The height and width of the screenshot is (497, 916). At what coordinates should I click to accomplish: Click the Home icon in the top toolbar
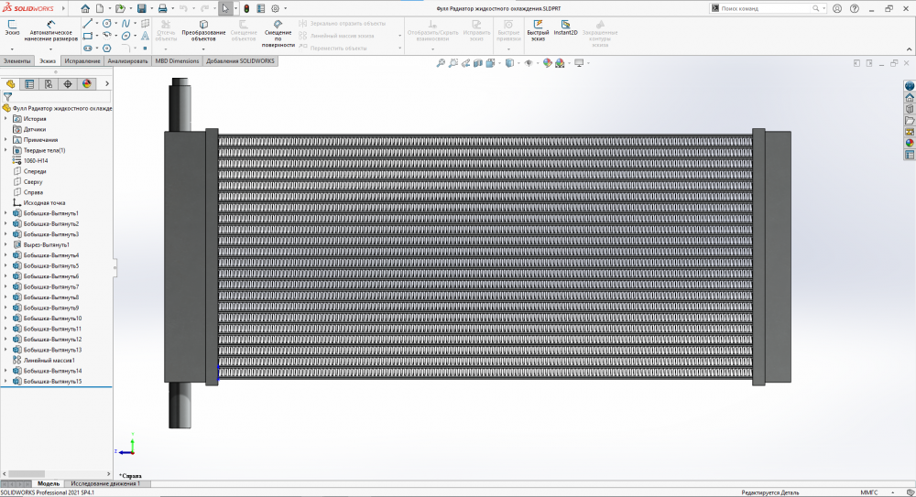(85, 8)
